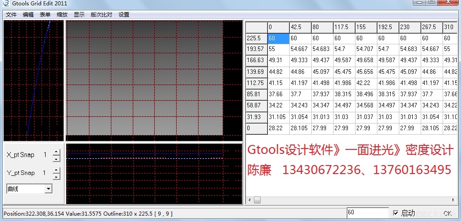Click cell 38.496 in row 85.81

pyautogui.click(x=366, y=94)
